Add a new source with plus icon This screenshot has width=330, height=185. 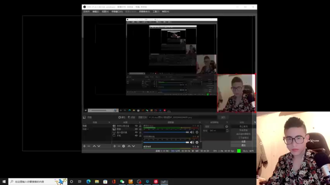point(115,146)
